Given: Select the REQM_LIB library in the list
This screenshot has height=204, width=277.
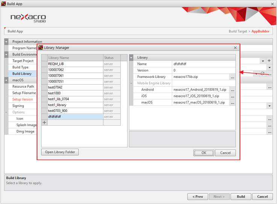Looking at the screenshot, I should [x=75, y=64].
